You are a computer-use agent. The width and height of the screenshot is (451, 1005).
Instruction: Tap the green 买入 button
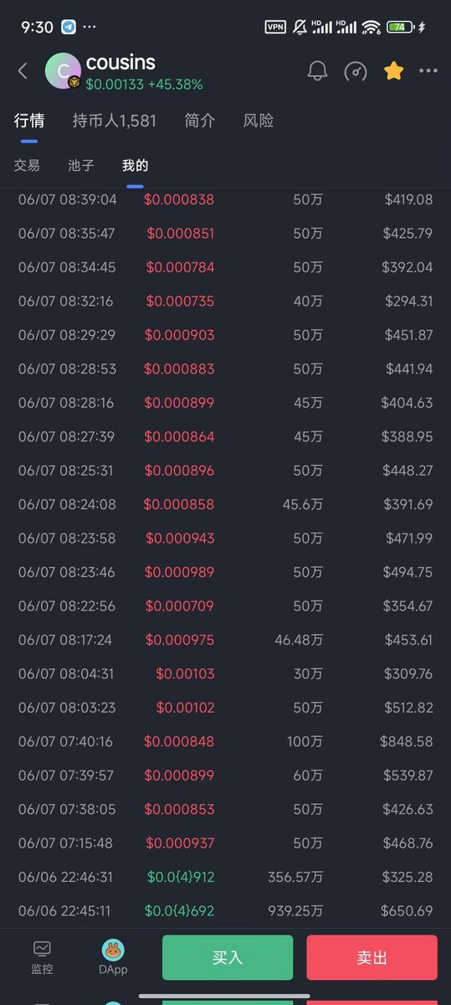click(228, 957)
